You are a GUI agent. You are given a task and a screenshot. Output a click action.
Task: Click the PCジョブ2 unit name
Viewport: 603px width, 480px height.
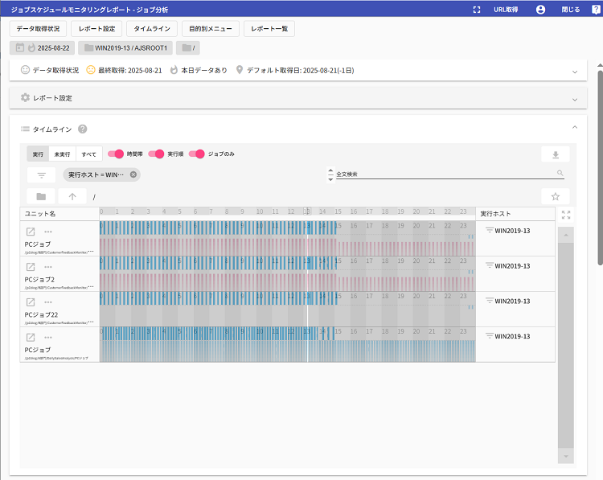click(39, 280)
